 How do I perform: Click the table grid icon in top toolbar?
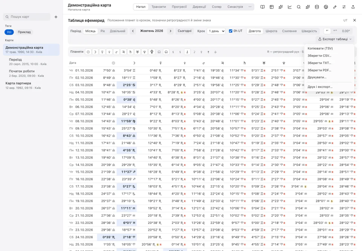(271, 7)
